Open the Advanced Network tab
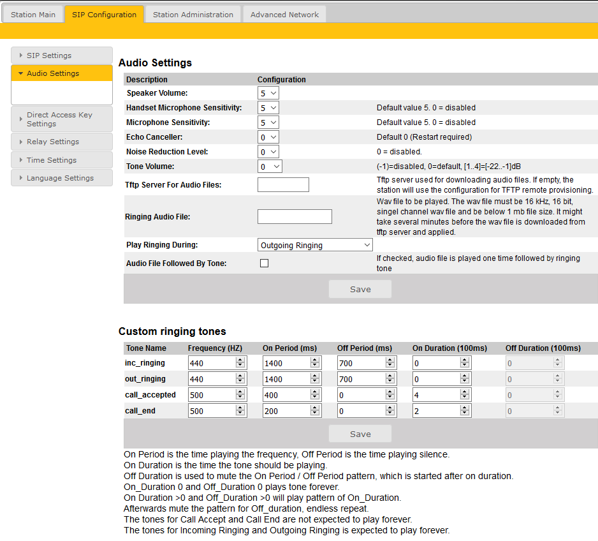 click(x=284, y=15)
